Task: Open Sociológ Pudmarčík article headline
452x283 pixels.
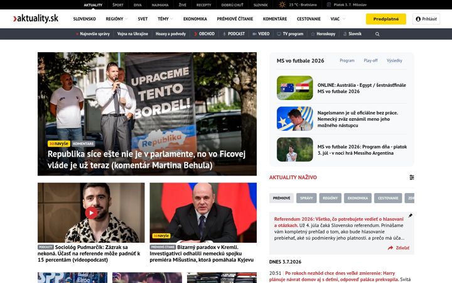Action: click(x=89, y=253)
